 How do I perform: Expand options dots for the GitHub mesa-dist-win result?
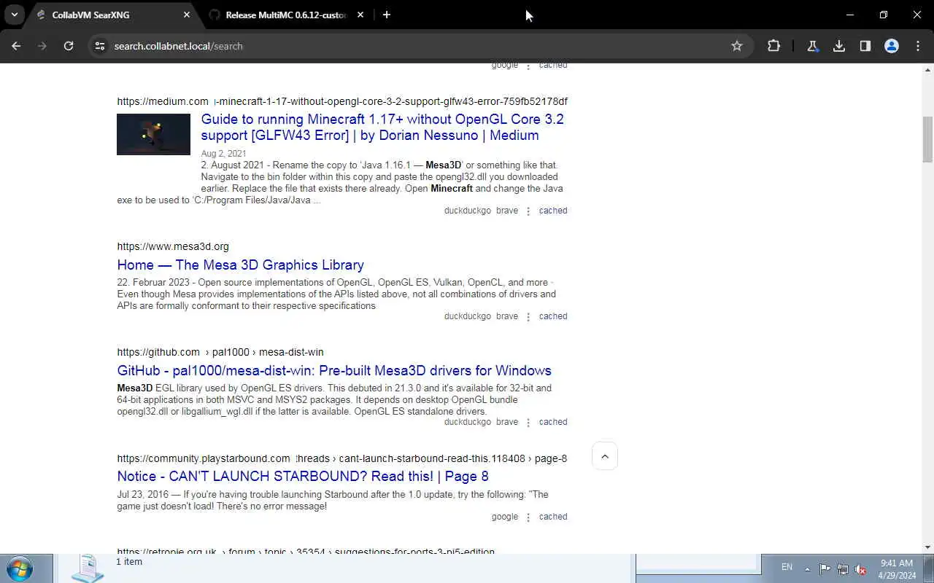[528, 423]
